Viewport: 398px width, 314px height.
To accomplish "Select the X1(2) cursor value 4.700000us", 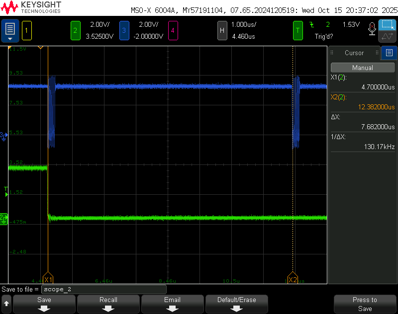I will coord(378,87).
